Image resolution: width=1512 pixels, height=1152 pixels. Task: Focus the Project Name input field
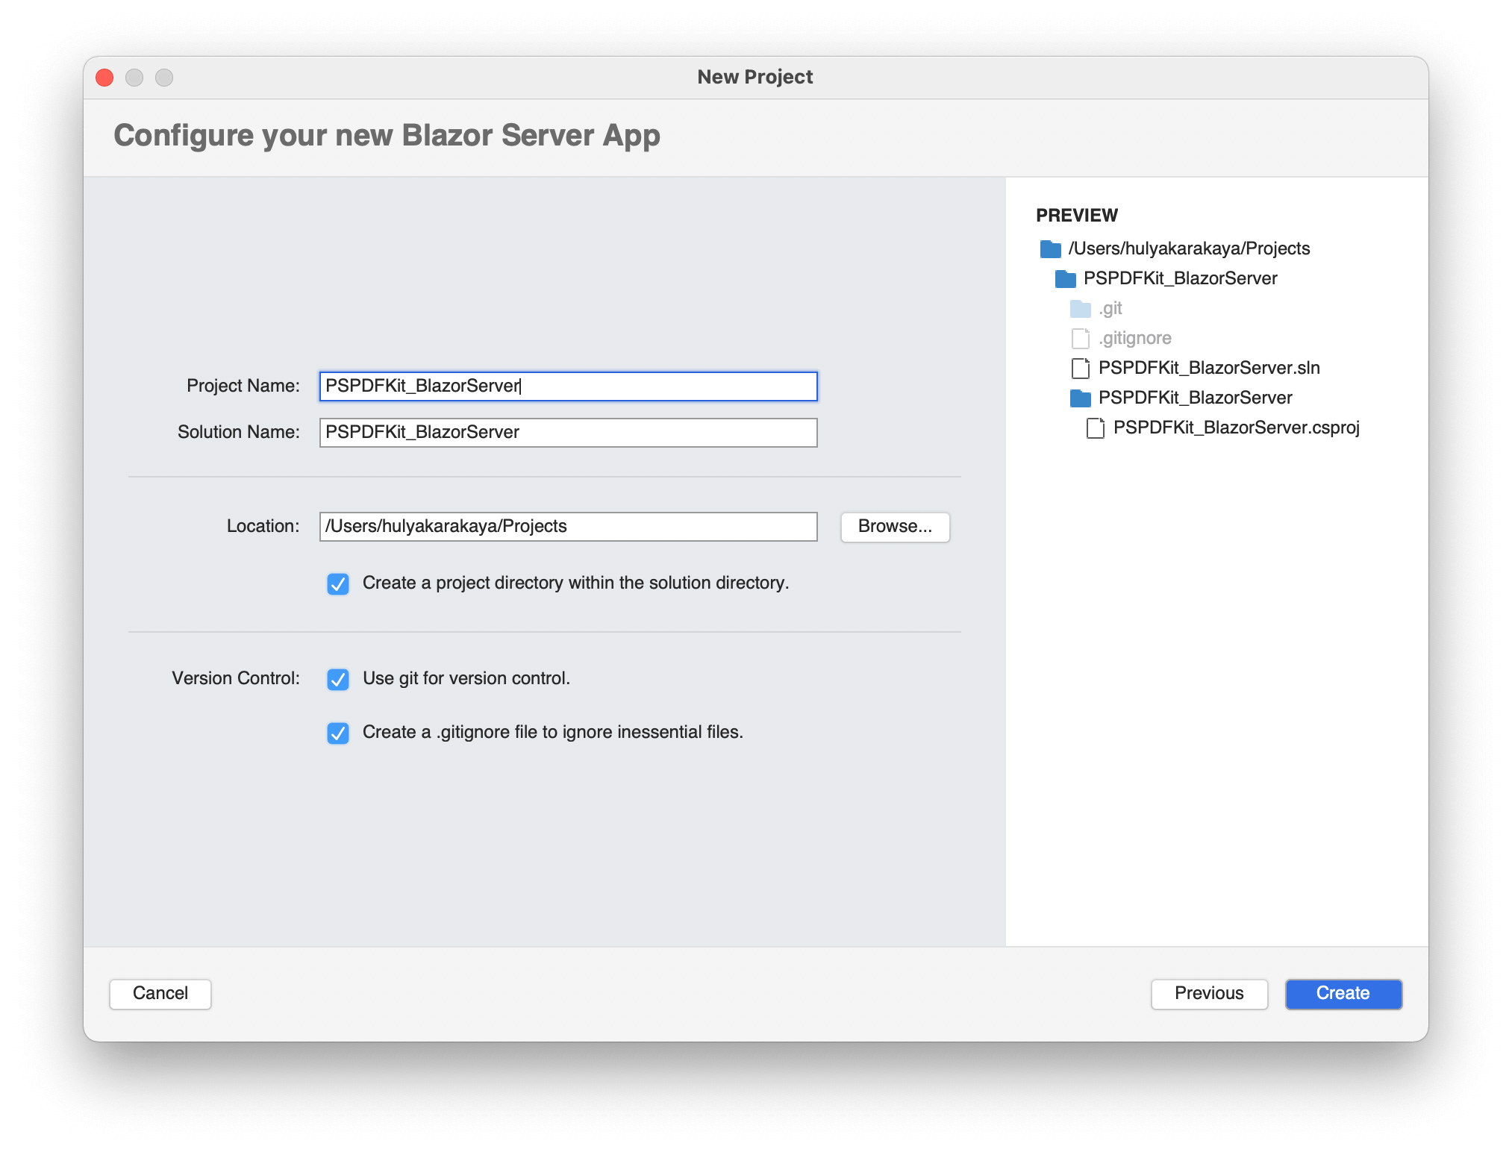click(569, 386)
